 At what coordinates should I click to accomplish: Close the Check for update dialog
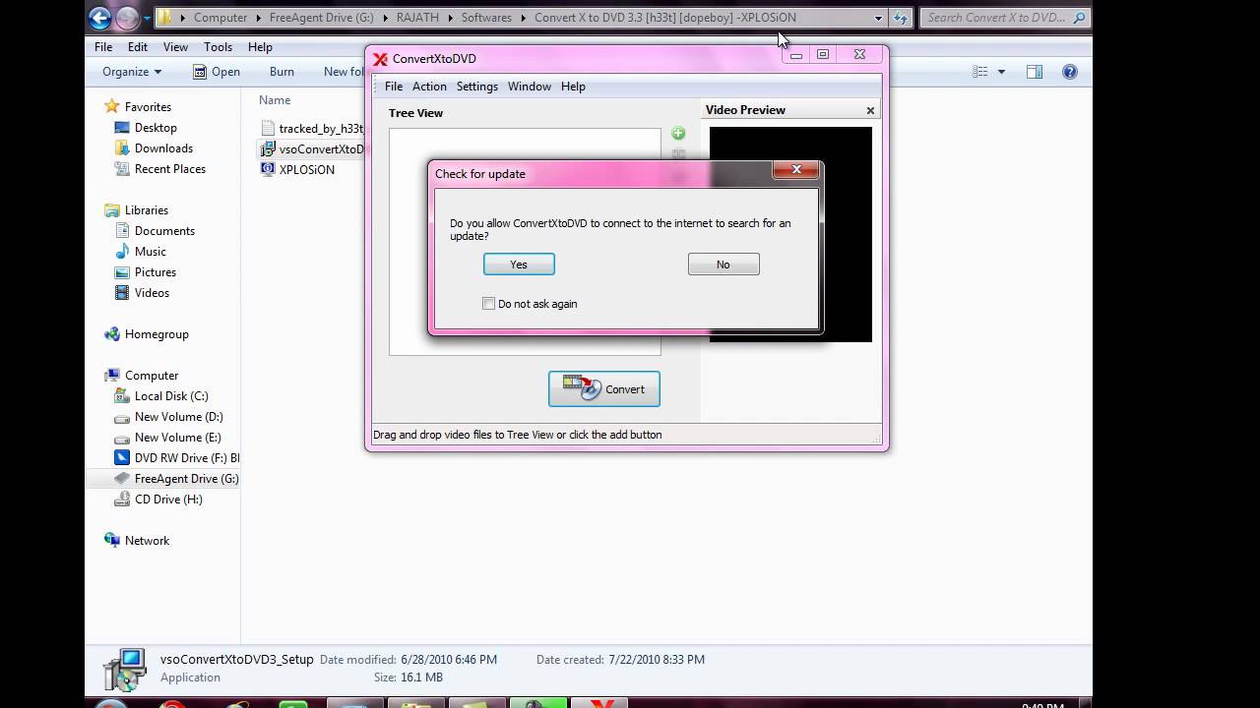796,170
